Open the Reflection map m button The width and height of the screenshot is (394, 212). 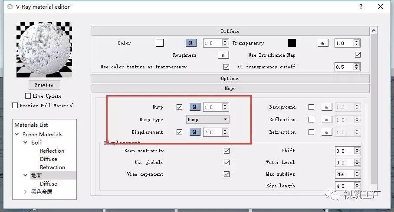327,120
